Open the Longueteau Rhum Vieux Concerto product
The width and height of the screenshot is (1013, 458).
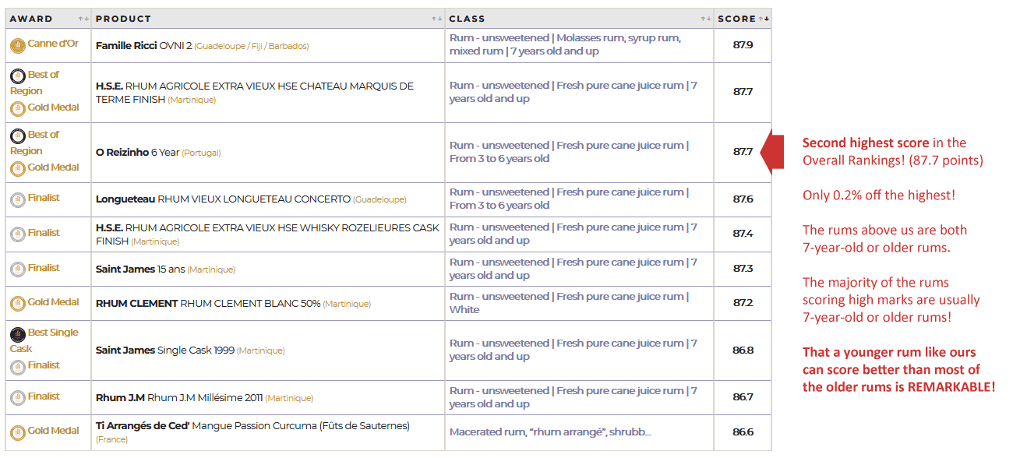coord(223,199)
